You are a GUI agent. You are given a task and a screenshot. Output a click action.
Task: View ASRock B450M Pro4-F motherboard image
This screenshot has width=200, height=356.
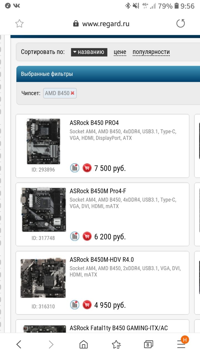[x=44, y=210]
